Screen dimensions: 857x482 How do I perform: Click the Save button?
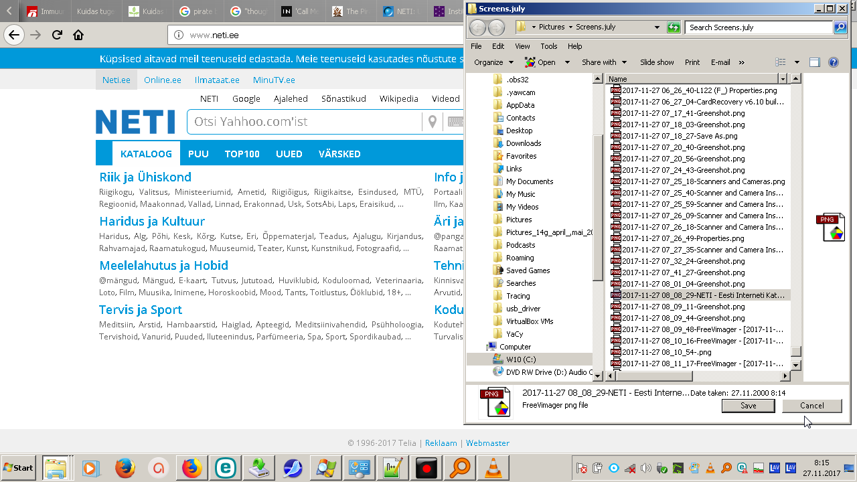(748, 406)
